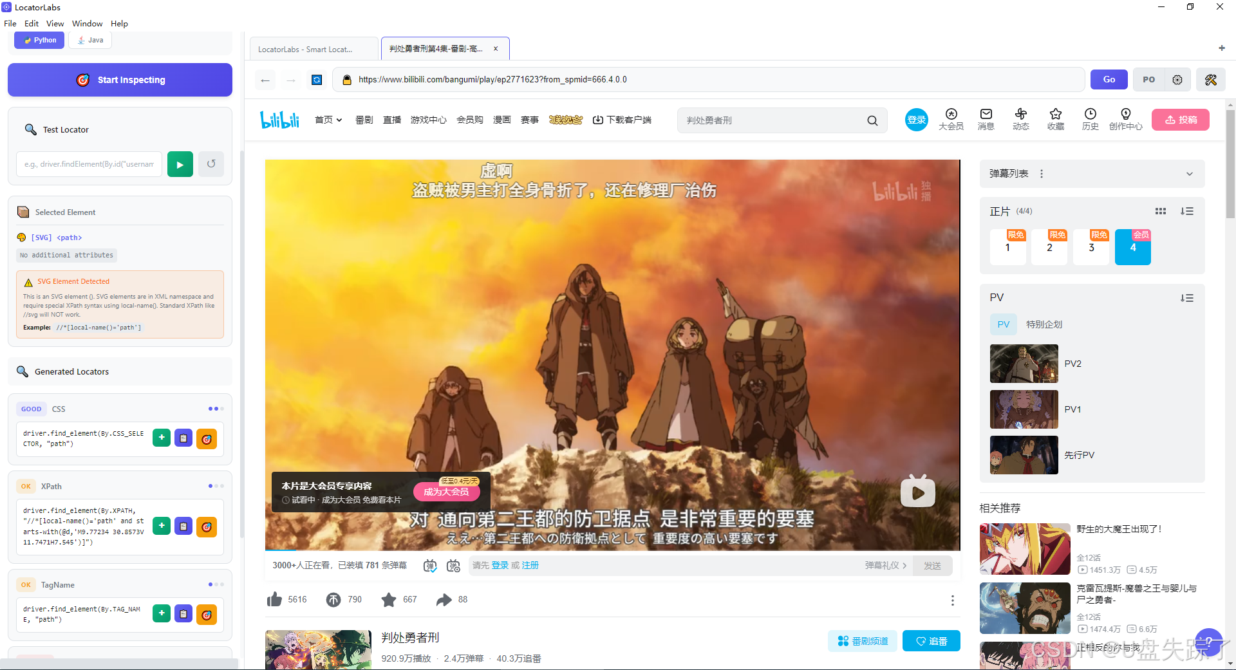Image resolution: width=1236 pixels, height=670 pixels.
Task: Reset the Test Locator field
Action: tap(211, 164)
